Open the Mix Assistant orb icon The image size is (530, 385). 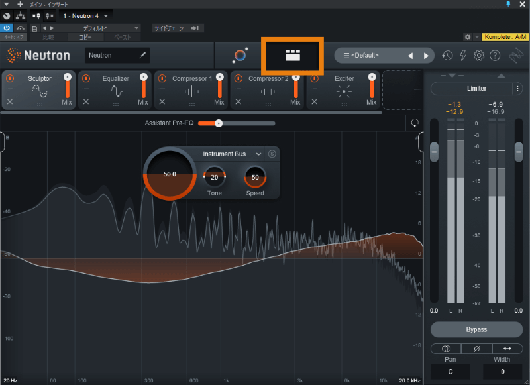(240, 56)
